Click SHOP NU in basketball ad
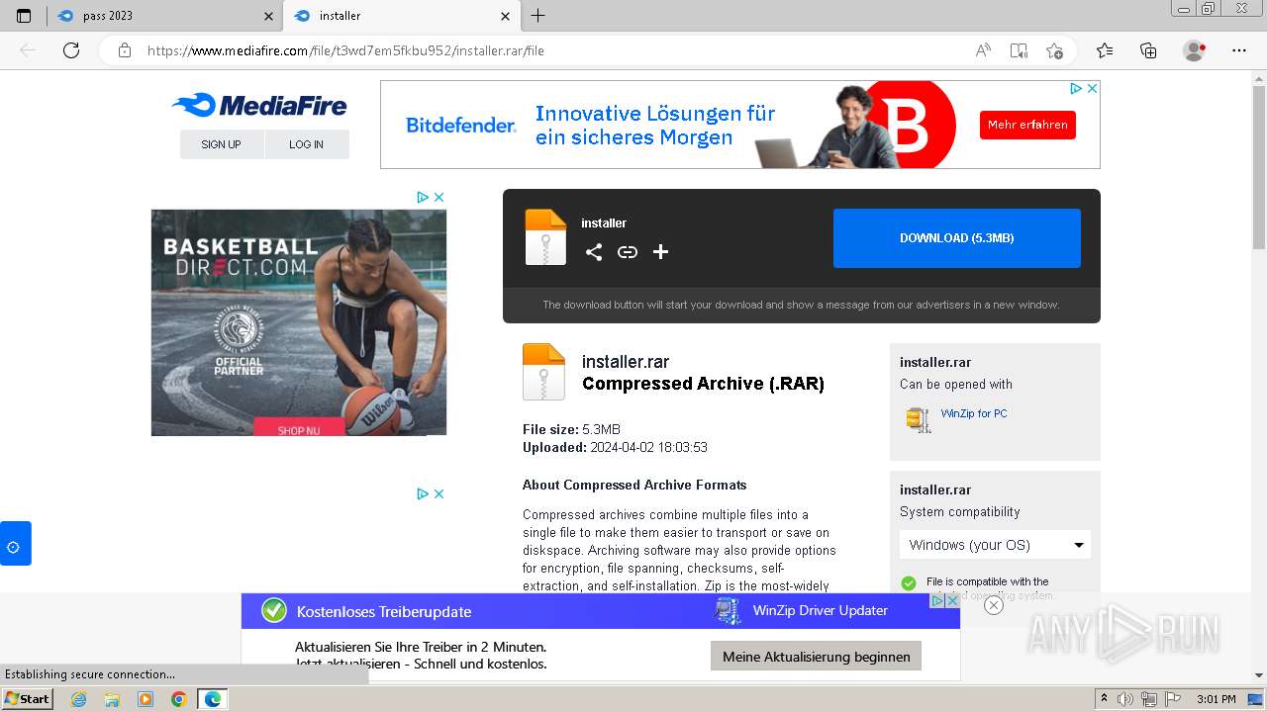The width and height of the screenshot is (1267, 712). point(299,428)
